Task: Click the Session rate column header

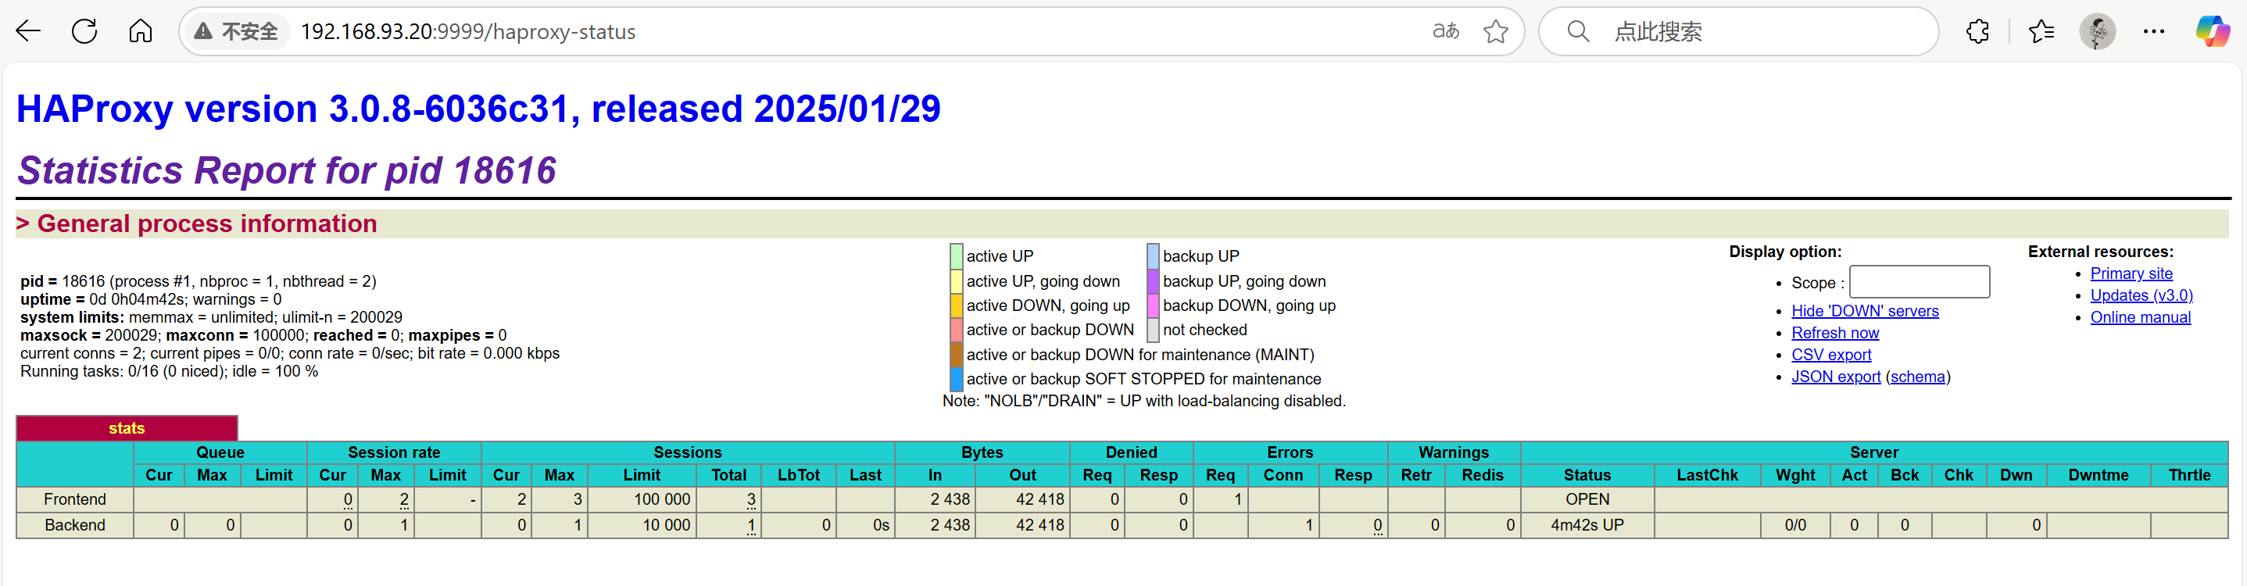Action: pos(393,452)
